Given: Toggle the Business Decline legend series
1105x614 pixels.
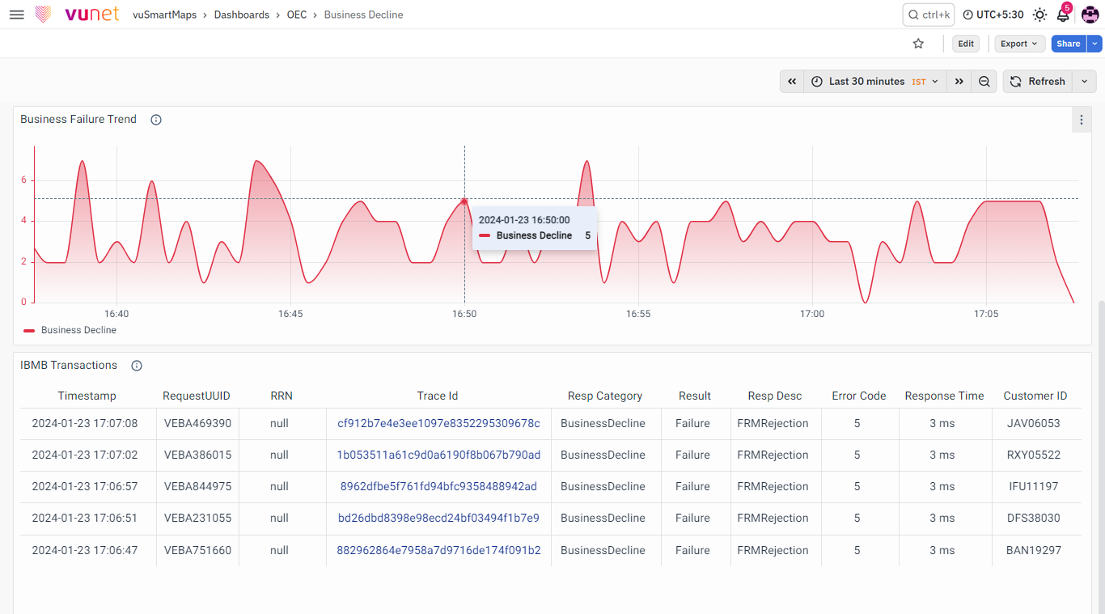Looking at the screenshot, I should pyautogui.click(x=70, y=330).
